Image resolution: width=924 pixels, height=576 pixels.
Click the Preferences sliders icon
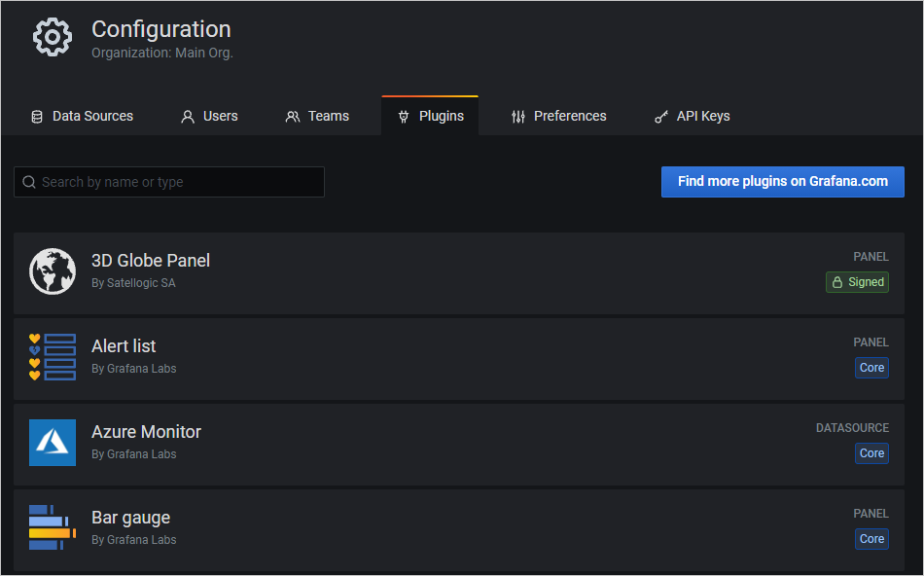518,117
